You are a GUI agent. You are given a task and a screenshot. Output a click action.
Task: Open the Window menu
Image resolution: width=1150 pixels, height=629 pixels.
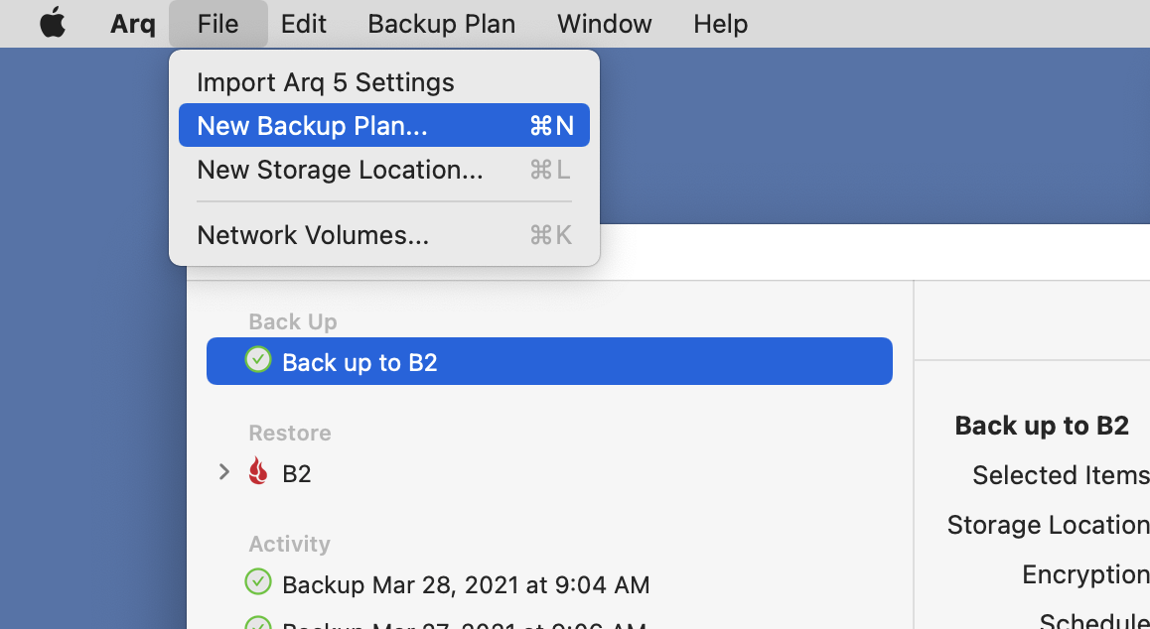click(x=604, y=24)
